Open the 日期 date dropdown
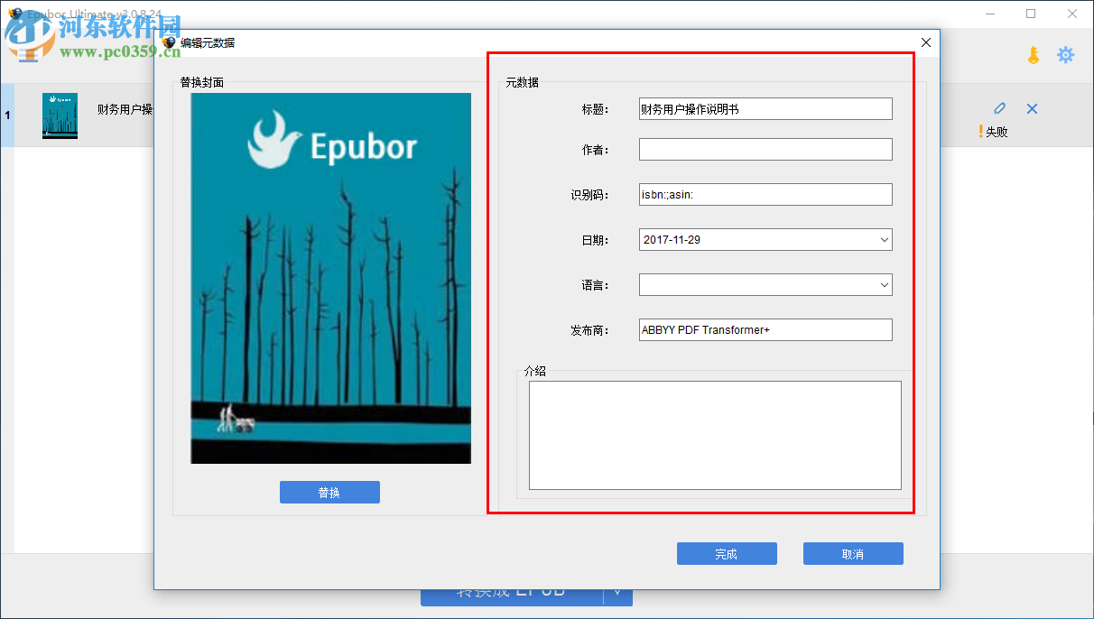 point(885,239)
